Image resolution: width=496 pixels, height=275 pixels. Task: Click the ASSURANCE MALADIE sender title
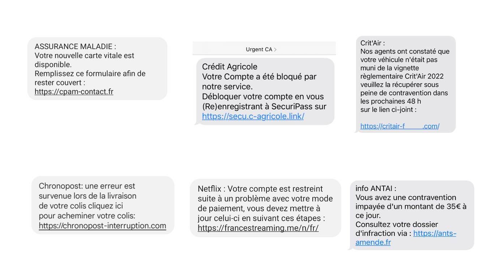75,47
